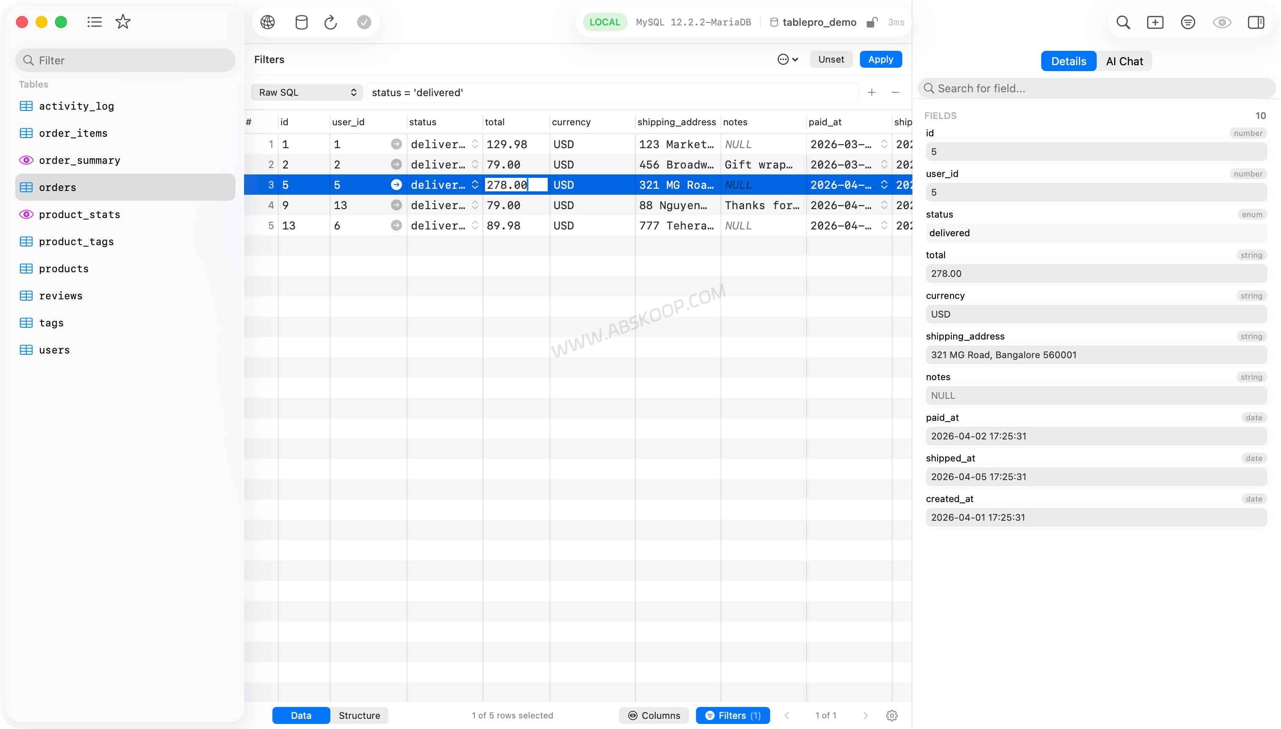Click the Unset filter button
Viewport: 1281px width, 729px height.
click(831, 59)
